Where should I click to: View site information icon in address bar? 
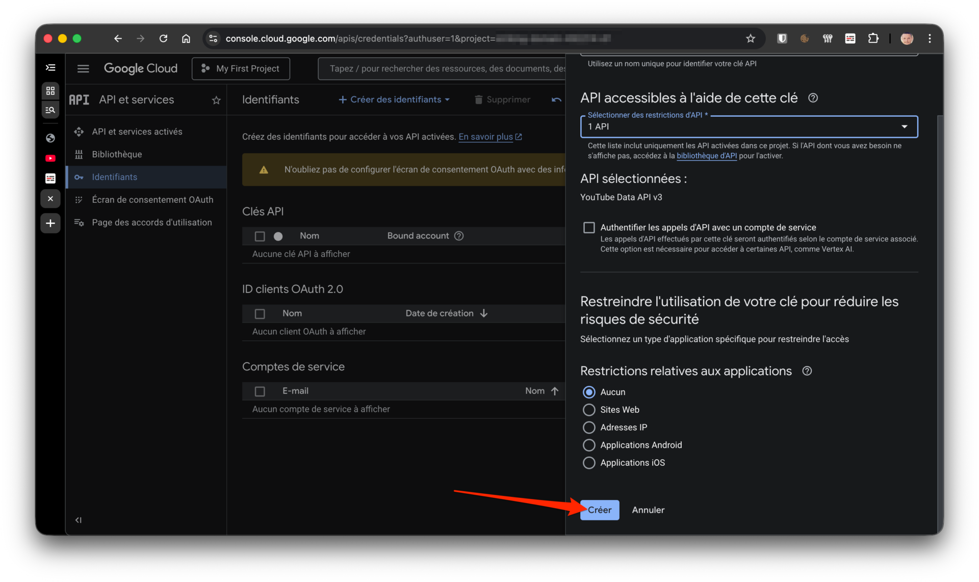coord(213,38)
